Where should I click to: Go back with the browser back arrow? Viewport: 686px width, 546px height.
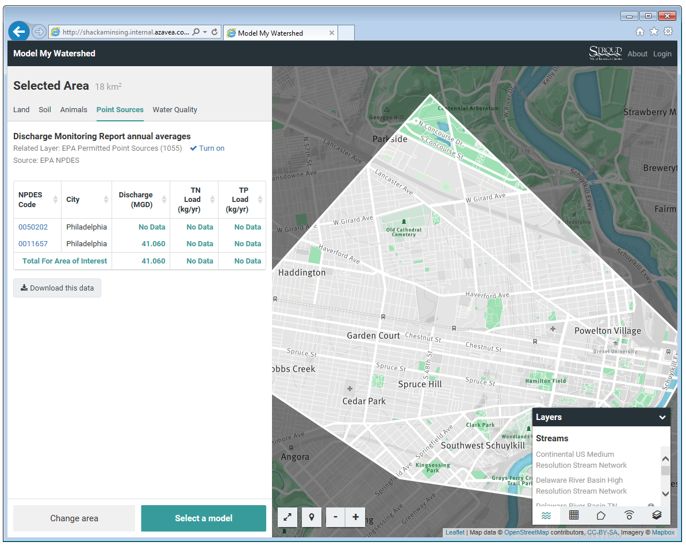coord(19,32)
